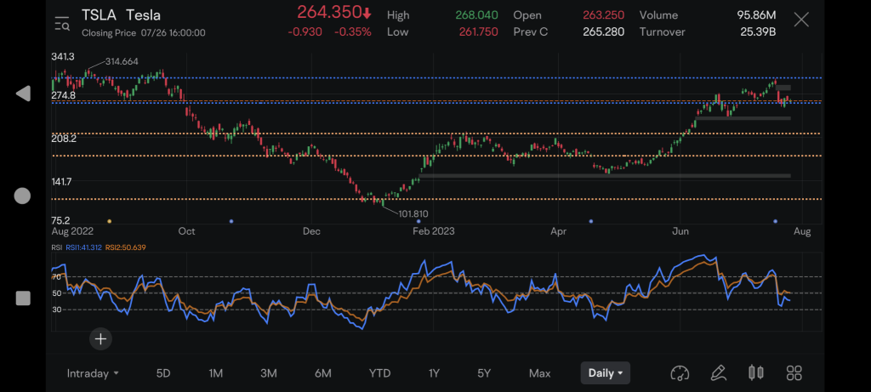
Task: Expand the Intraday dropdown
Action: (x=93, y=373)
